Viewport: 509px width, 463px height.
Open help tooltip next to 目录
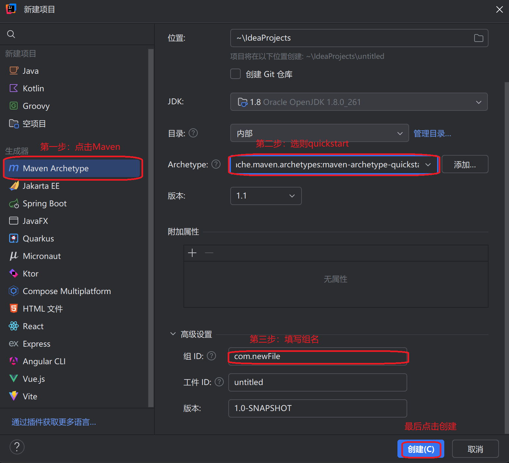[193, 133]
